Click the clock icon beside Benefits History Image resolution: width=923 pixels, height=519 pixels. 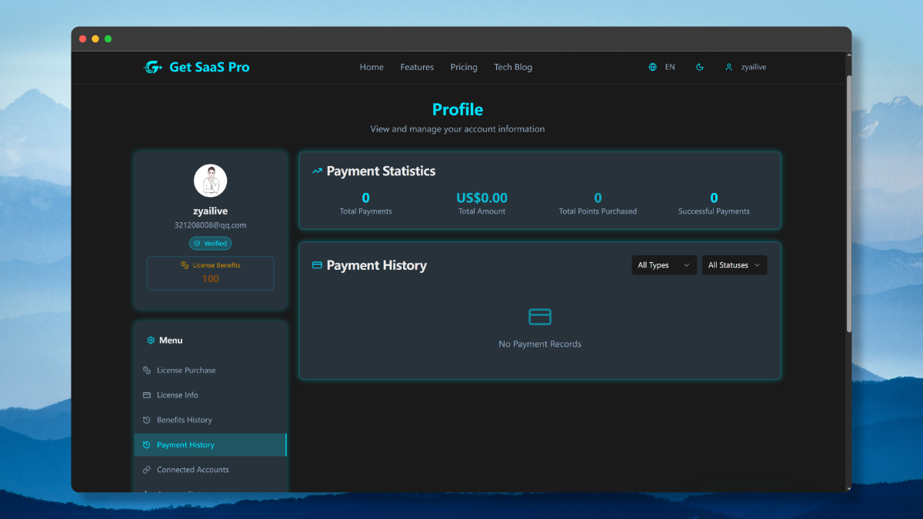point(146,419)
